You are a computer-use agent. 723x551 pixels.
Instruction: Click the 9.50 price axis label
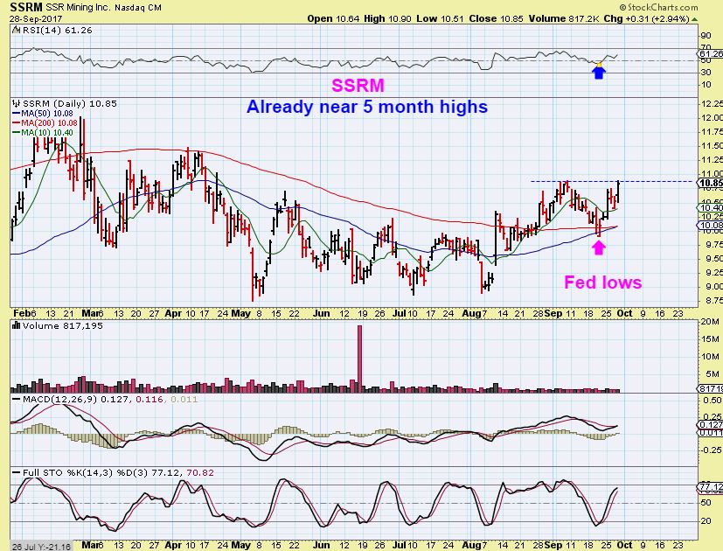click(712, 258)
